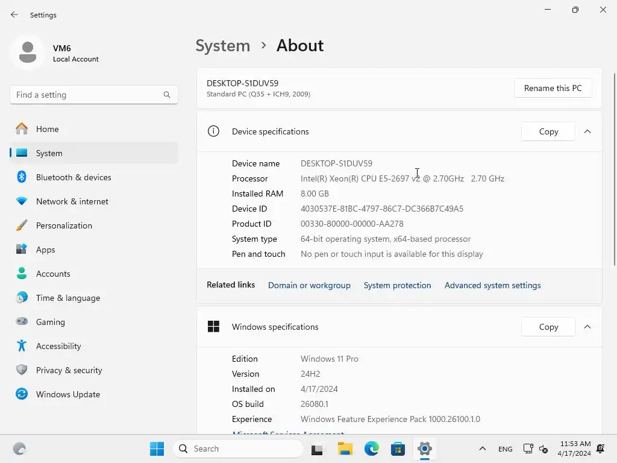Copy the Windows specifications
617x463 pixels.
(548, 327)
